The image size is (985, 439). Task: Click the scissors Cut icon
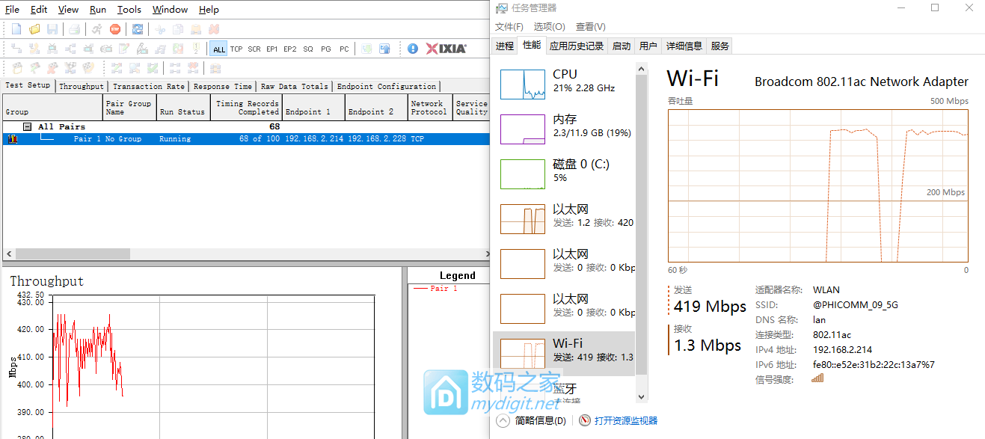pos(160,29)
